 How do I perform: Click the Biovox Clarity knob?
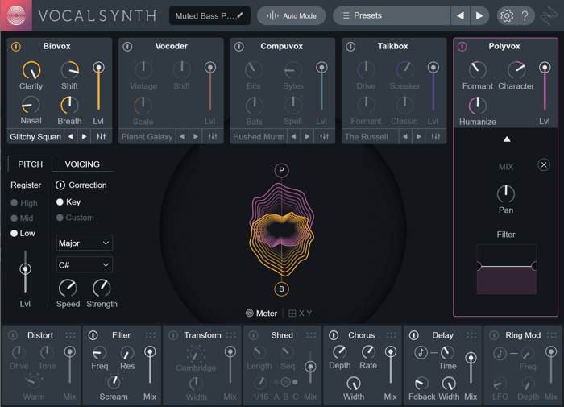point(31,71)
